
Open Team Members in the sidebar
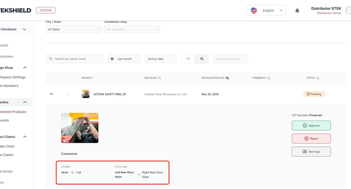click(9, 86)
